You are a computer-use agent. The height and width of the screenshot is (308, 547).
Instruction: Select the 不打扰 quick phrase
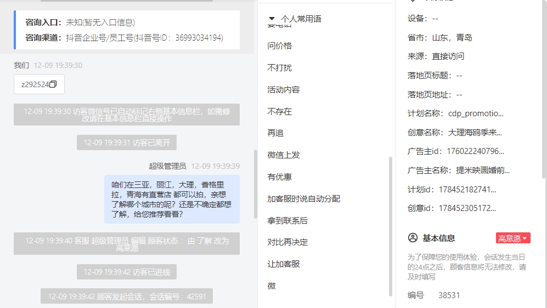(279, 68)
